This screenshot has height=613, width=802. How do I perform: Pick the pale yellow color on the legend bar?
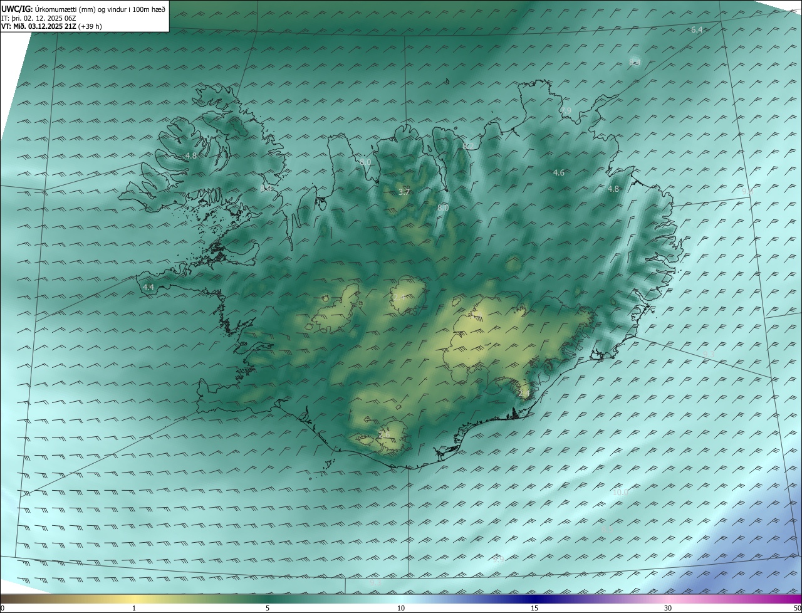pos(134,599)
